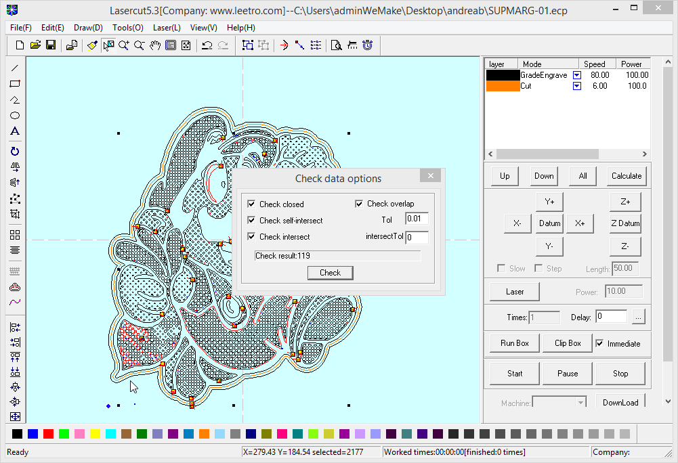Click the Save file icon in toolbar

pos(51,45)
